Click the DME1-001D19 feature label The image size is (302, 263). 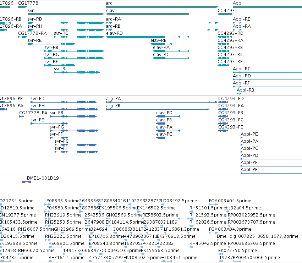pyautogui.click(x=43, y=178)
